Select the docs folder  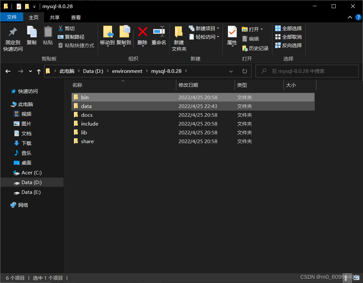pos(193,115)
